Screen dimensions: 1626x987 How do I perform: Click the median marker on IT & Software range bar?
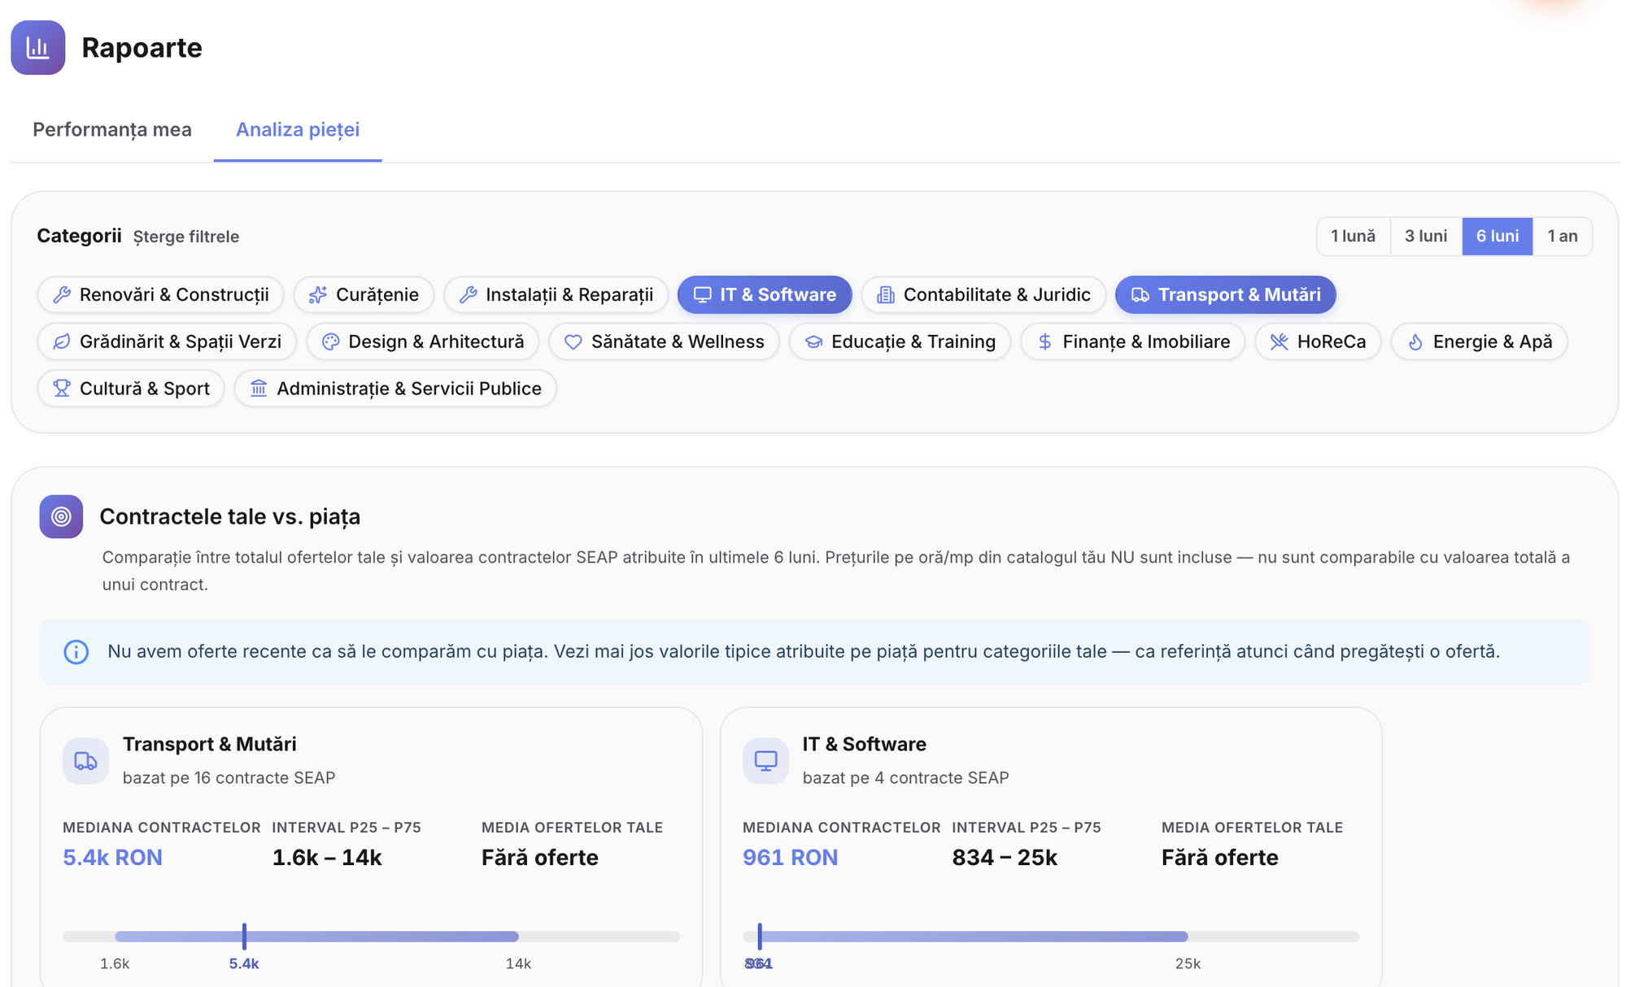pyautogui.click(x=760, y=937)
